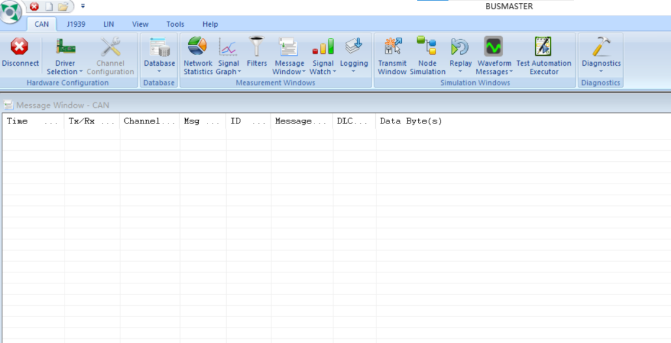Click the DLC column header

click(354, 121)
